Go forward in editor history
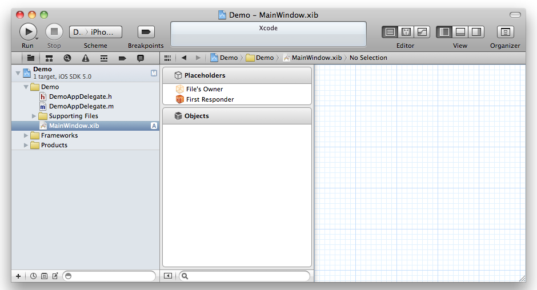Screen dimensions: 537x290 click(x=198, y=58)
